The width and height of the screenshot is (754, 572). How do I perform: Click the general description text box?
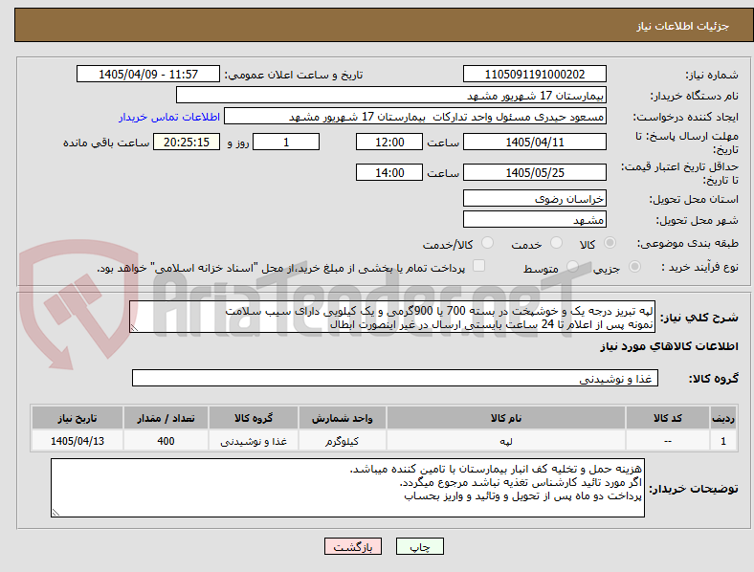(392, 318)
